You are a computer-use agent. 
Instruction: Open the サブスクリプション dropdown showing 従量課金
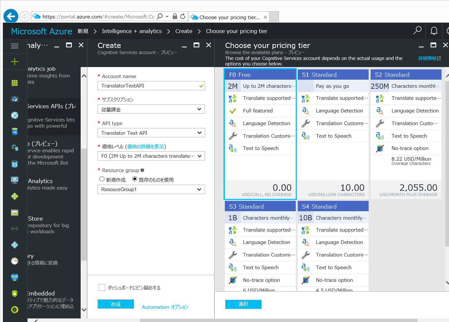[x=151, y=109]
